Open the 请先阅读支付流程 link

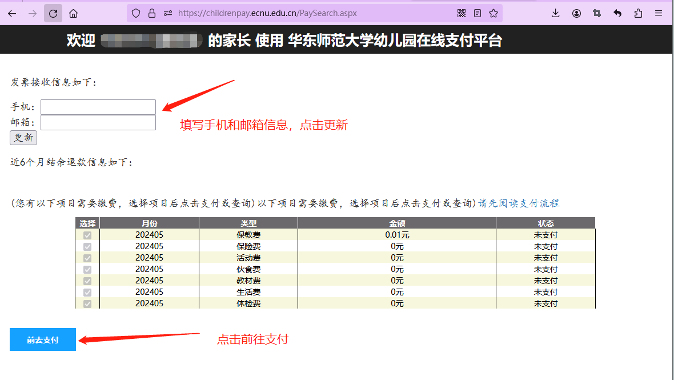click(519, 203)
